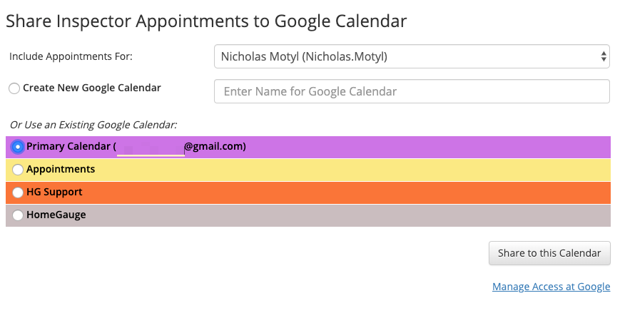Select the Primary Calendar radio button
The image size is (625, 313).
pyautogui.click(x=18, y=147)
